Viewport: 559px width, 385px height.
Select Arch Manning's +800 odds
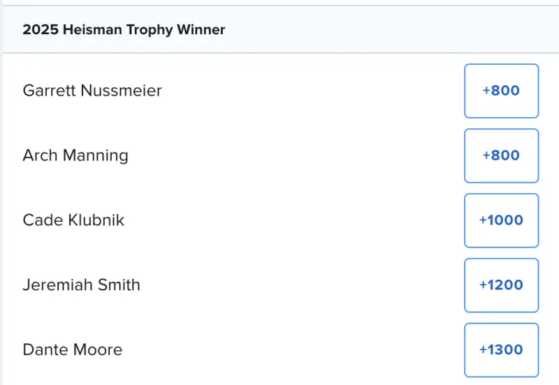(501, 156)
